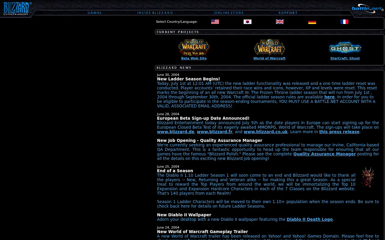Visit the www.blizzard.de link

(176, 132)
